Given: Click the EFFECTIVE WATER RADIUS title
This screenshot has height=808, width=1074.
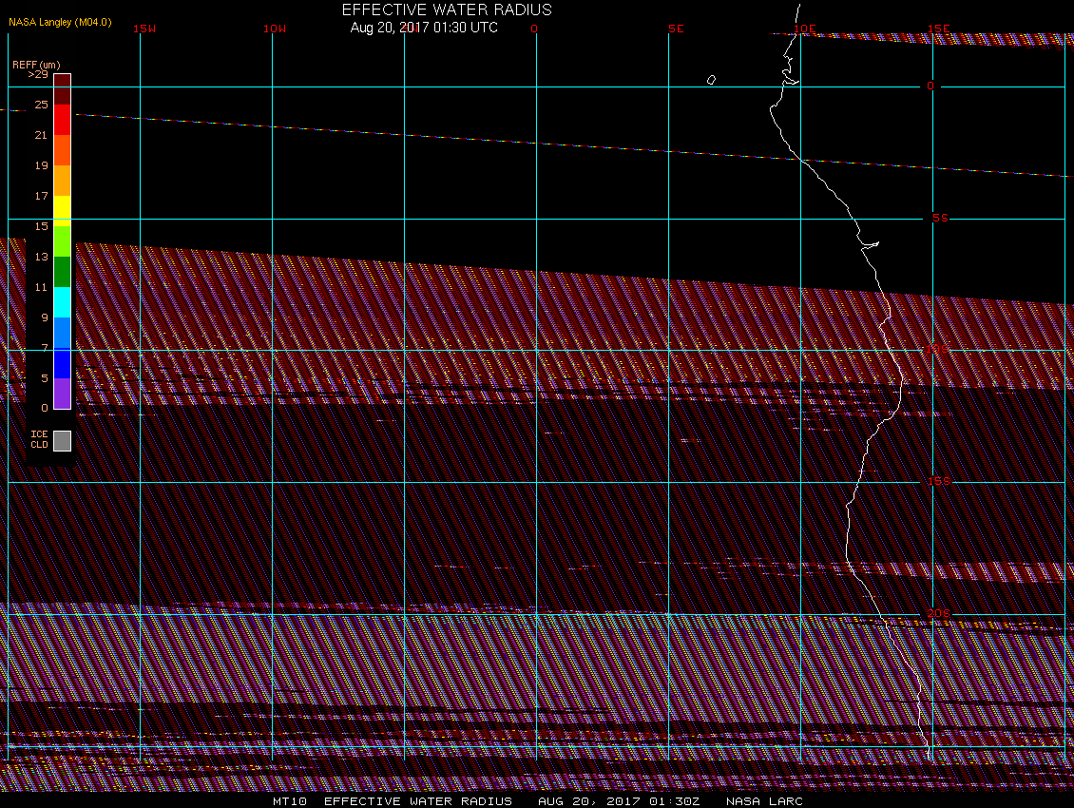Looking at the screenshot, I should click(x=447, y=10).
